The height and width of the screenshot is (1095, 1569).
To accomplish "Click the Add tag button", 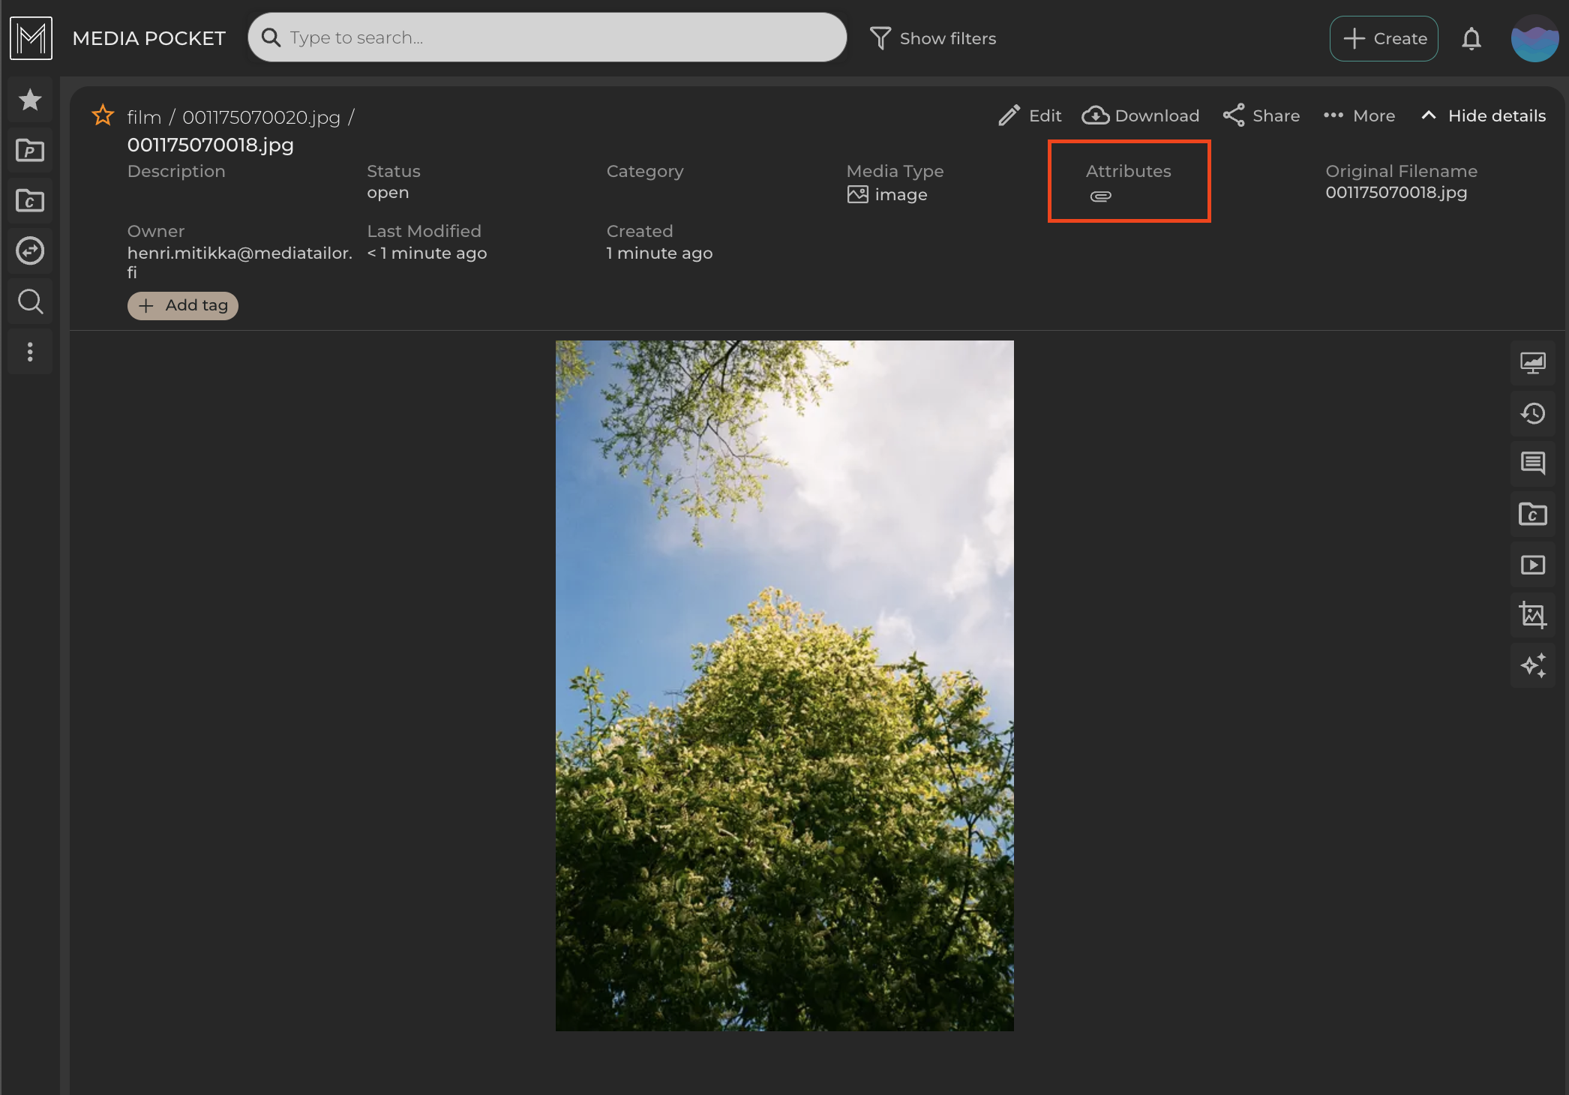I will 183,305.
